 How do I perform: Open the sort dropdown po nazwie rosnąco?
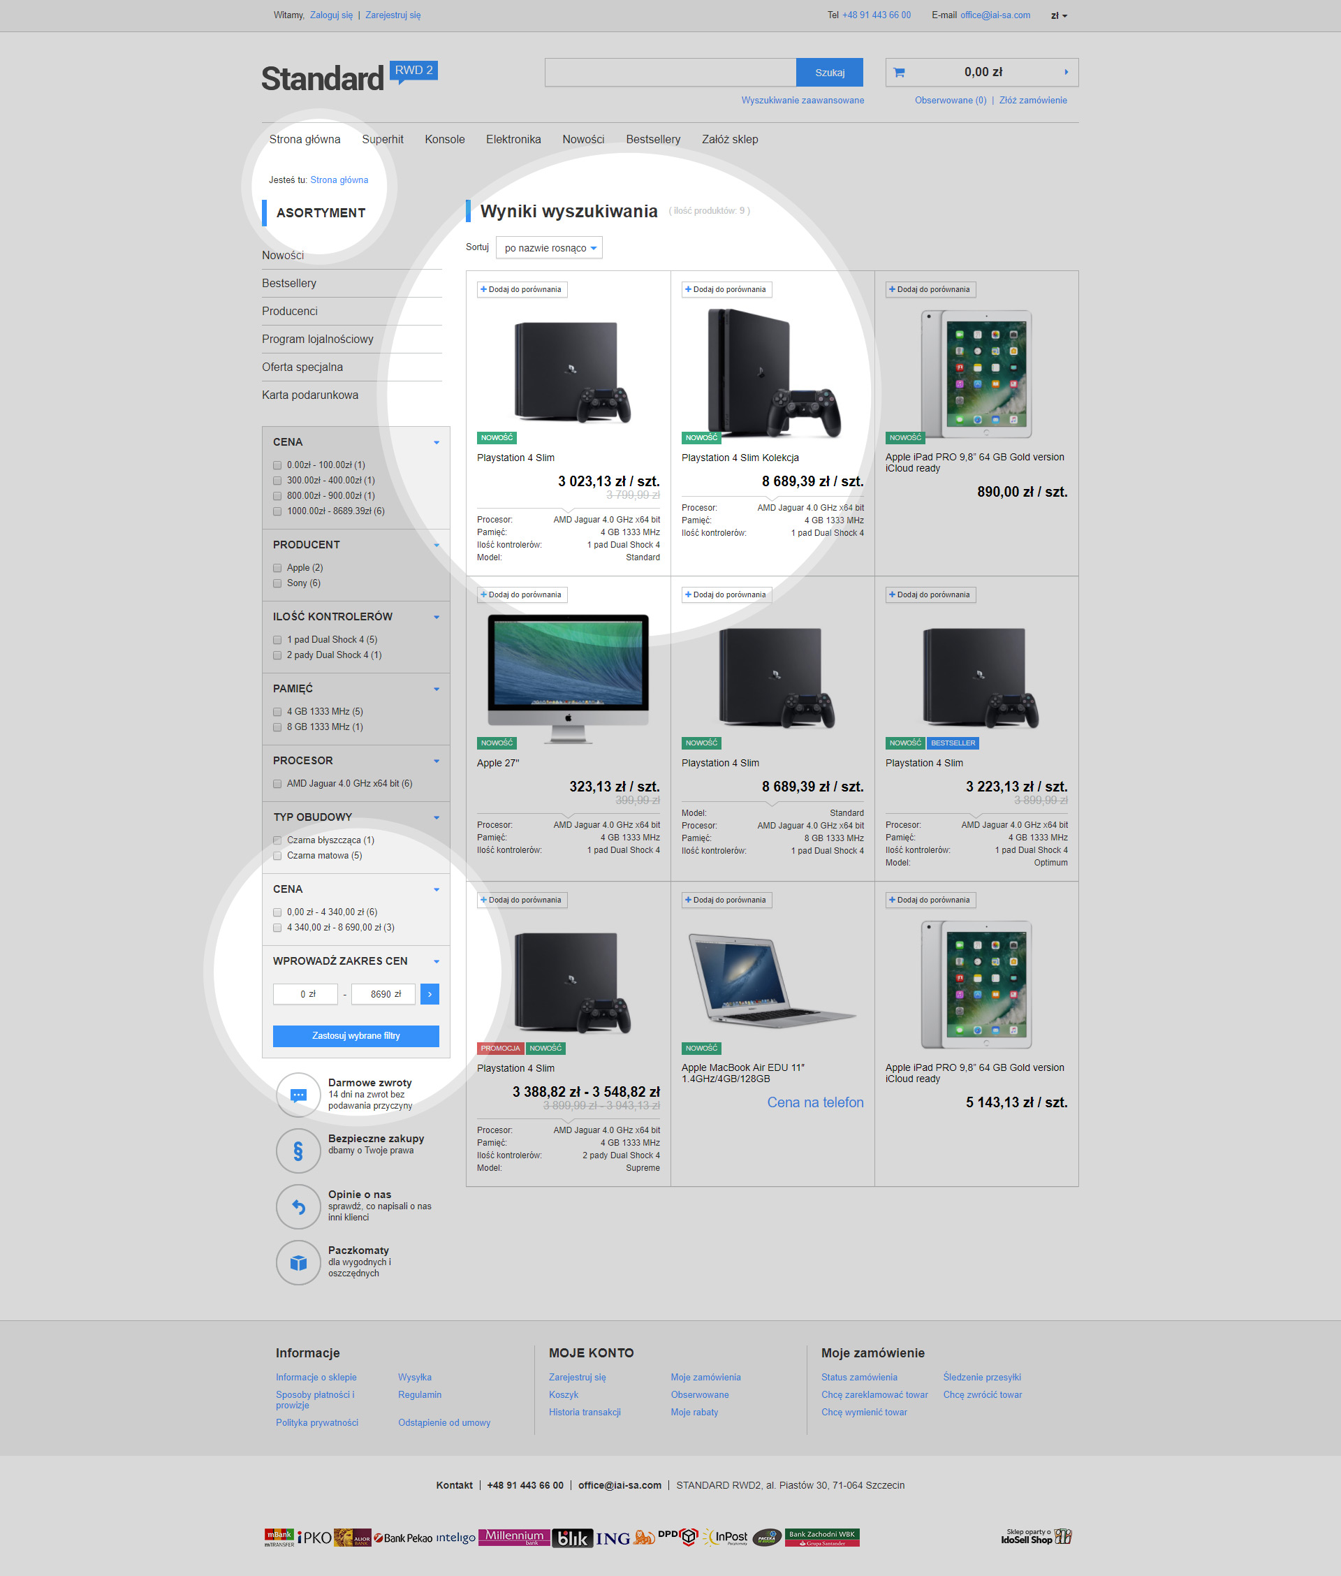pos(549,248)
